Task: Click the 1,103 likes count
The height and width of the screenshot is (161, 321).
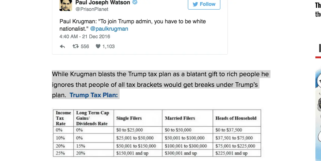Action: point(108,46)
